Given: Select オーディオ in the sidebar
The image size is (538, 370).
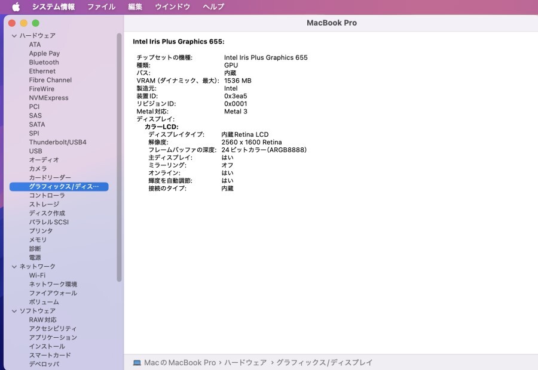Looking at the screenshot, I should 44,160.
